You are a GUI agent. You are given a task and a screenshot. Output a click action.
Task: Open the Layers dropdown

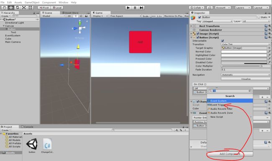tap(243, 7)
